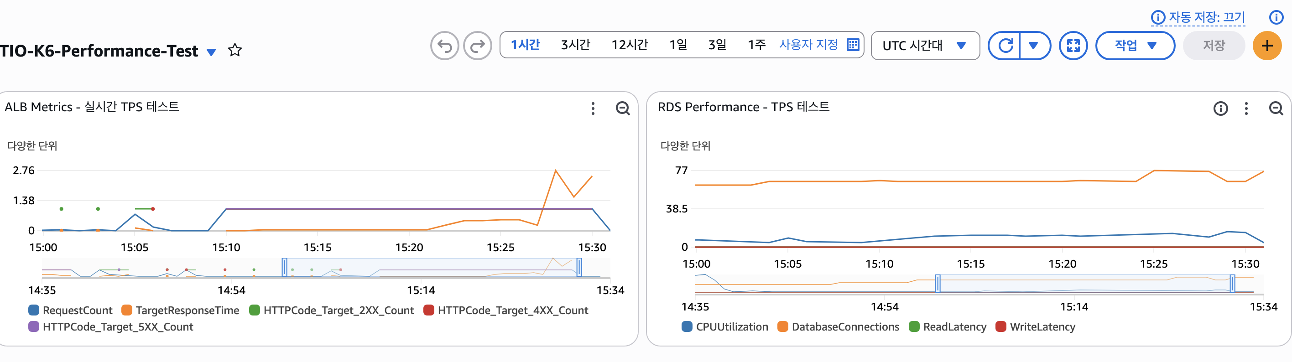Click ALB mini-timeline left range handle
This screenshot has height=362, width=1292.
click(x=285, y=267)
